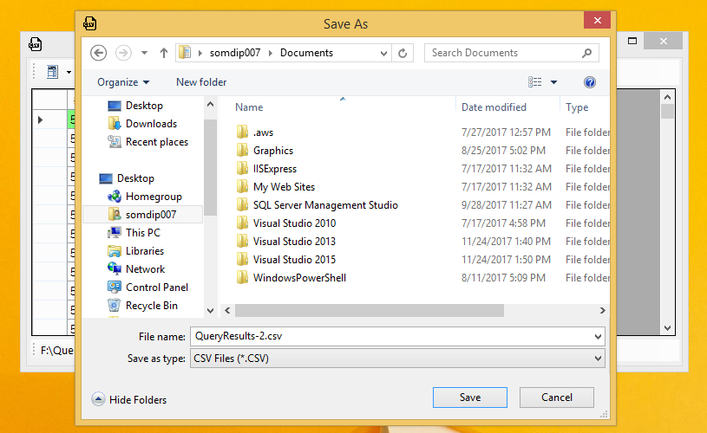Click background window vertical scroll up arrow
Screen dimensions: 707x433
point(668,97)
